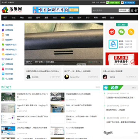Click the 自营商城 purple sidebar icon
The width and height of the screenshot is (139, 139).
(x=3, y=30)
